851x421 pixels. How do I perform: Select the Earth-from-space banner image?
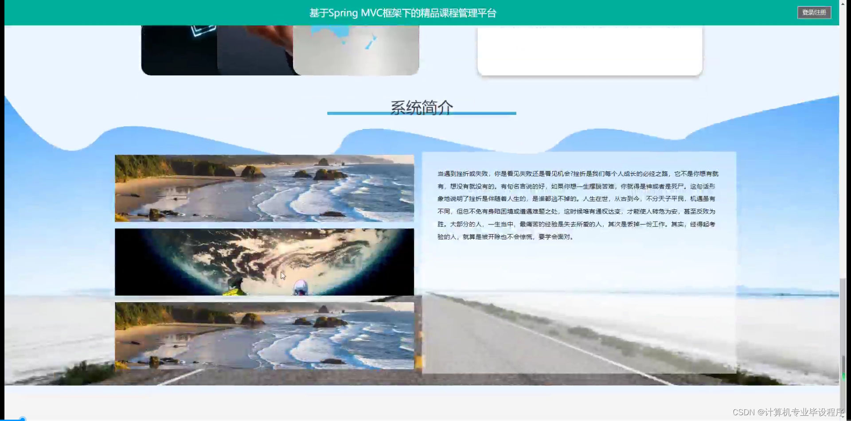click(264, 261)
